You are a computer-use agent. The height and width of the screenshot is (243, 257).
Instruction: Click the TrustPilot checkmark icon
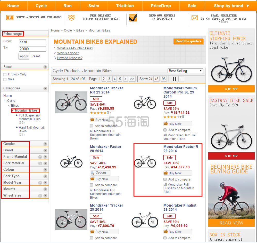[133, 18]
